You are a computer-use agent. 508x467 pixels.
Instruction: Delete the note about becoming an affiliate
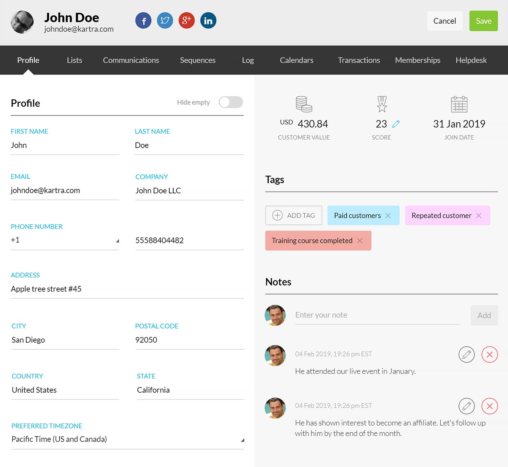pyautogui.click(x=489, y=406)
